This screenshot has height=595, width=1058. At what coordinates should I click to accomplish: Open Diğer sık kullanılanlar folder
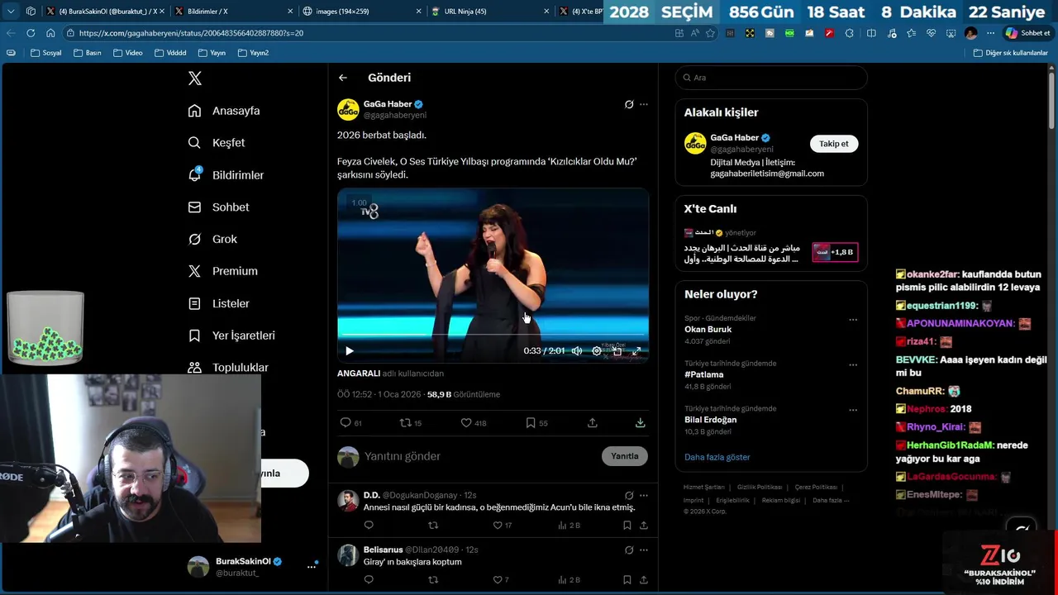click(1010, 53)
